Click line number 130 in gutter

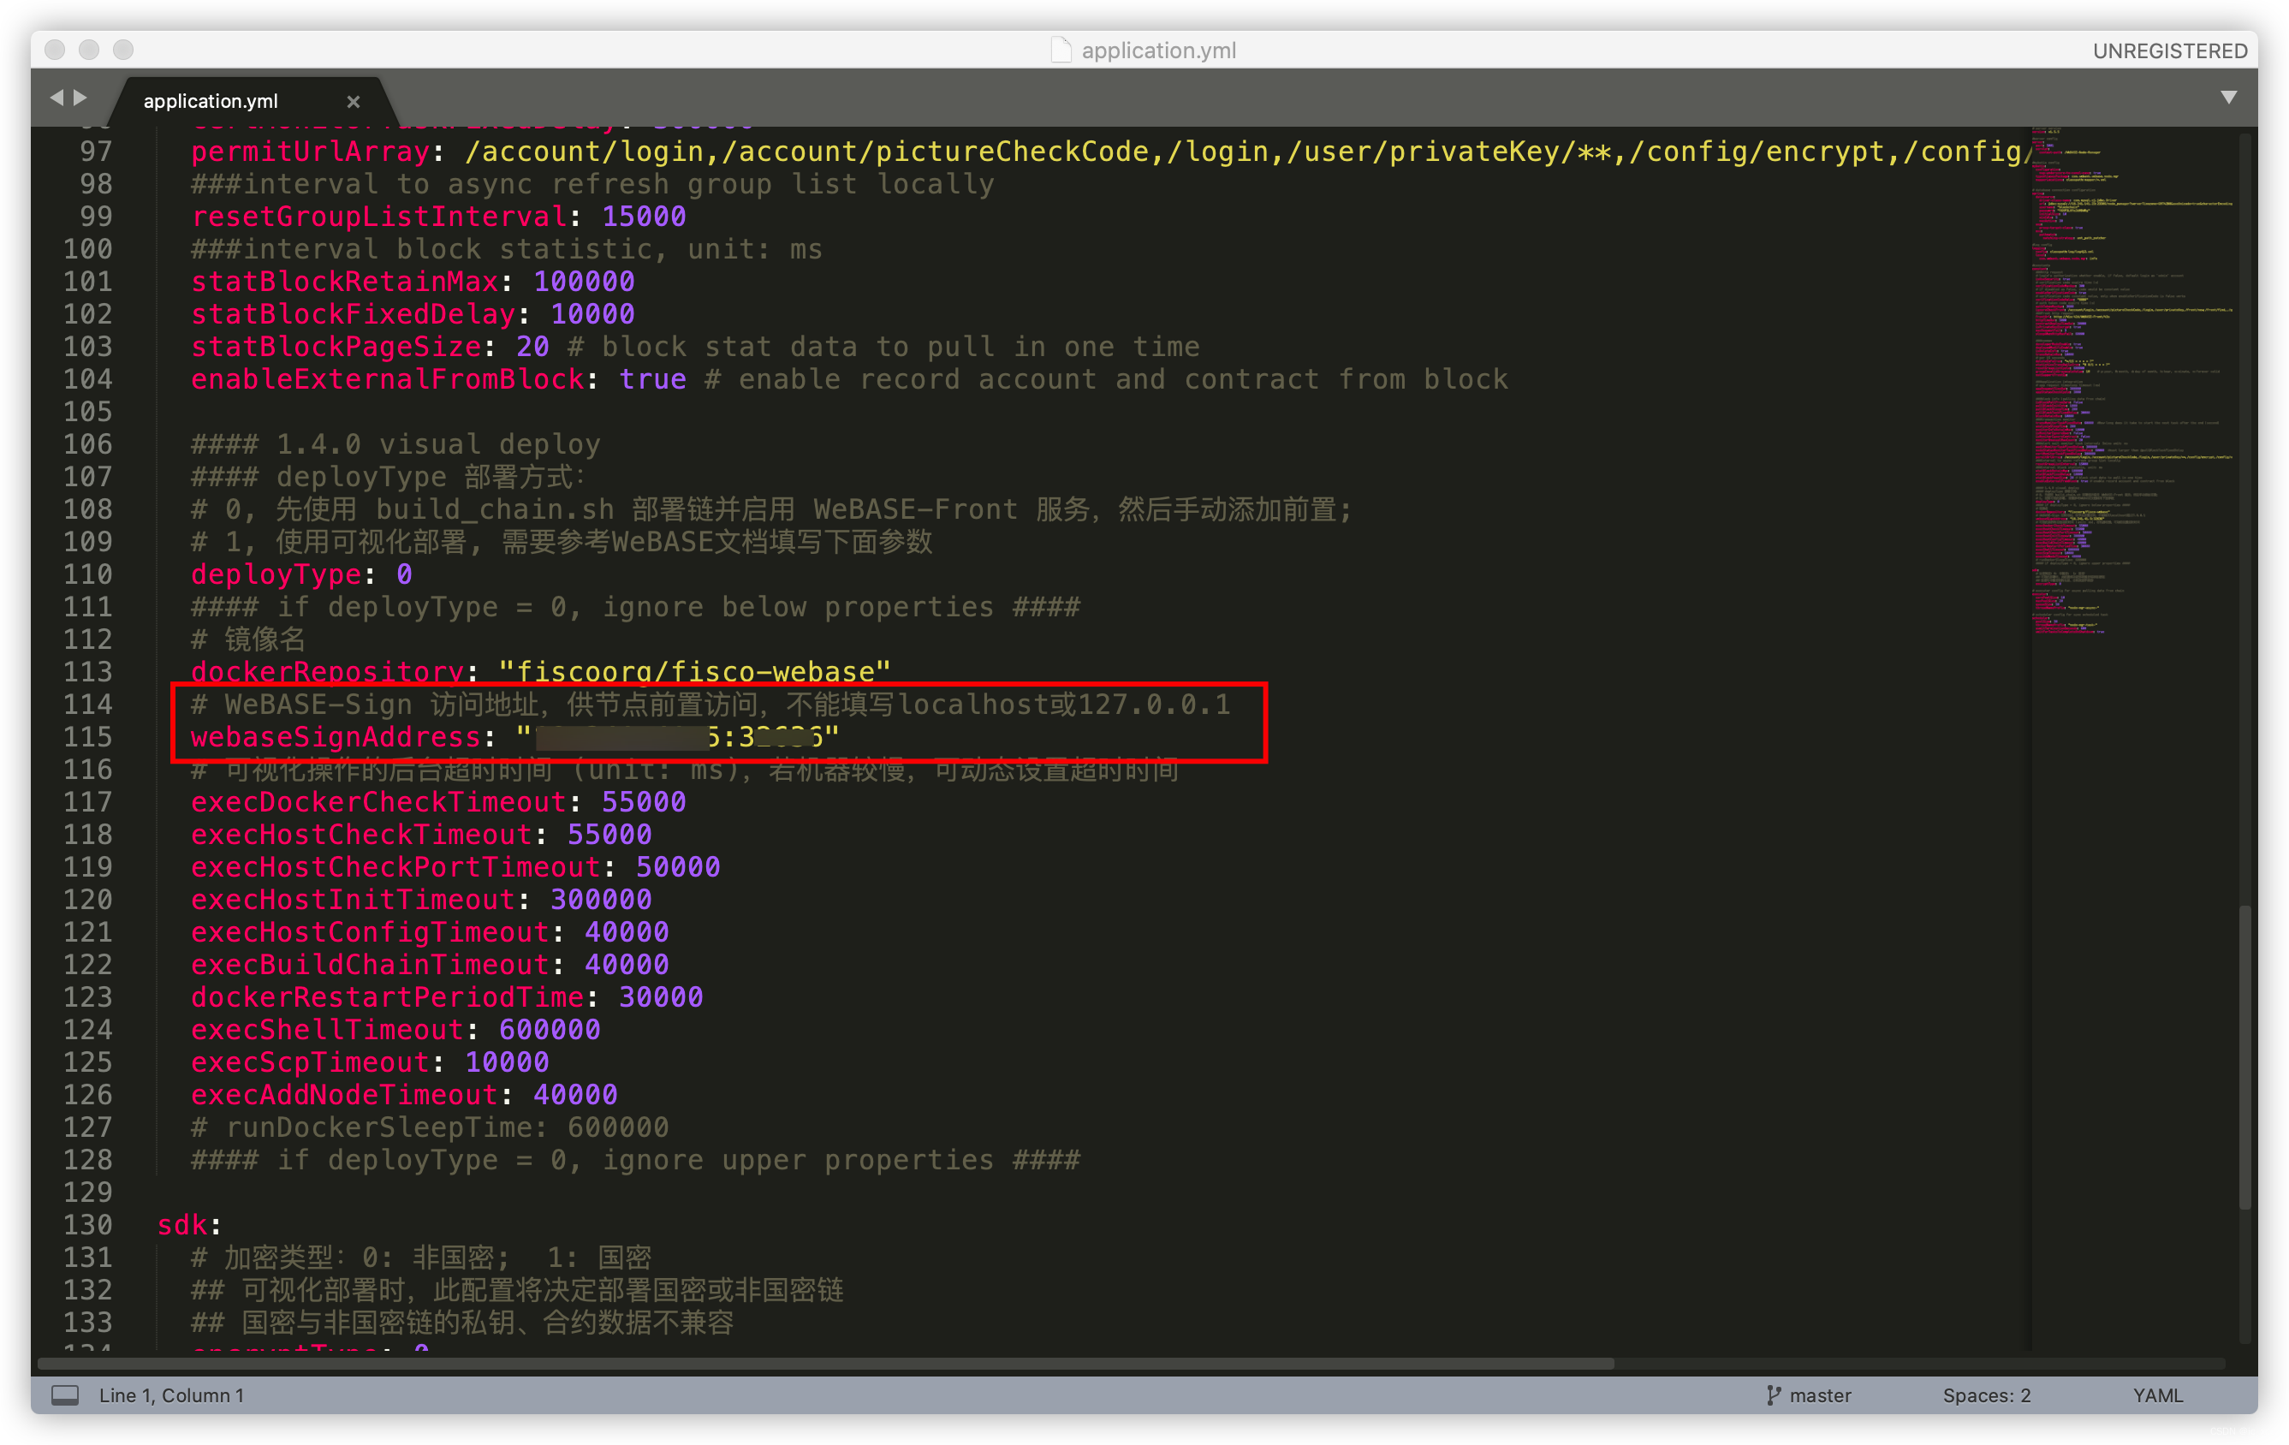(x=87, y=1224)
